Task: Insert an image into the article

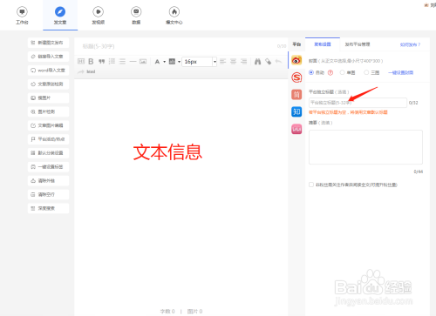Action: [x=143, y=61]
